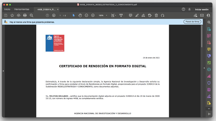Expand more tools chevron in right sidebar

(209, 109)
